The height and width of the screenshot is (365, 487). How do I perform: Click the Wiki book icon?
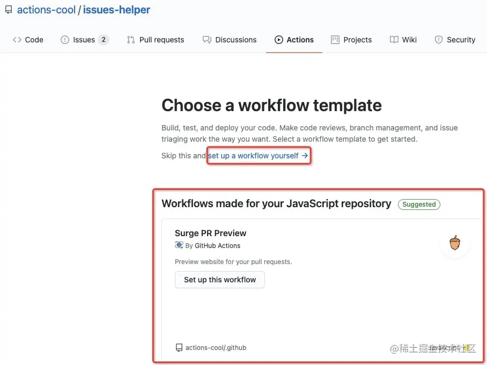pos(394,40)
